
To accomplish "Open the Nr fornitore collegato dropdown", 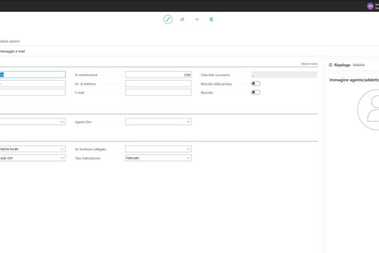I will point(158,149).
